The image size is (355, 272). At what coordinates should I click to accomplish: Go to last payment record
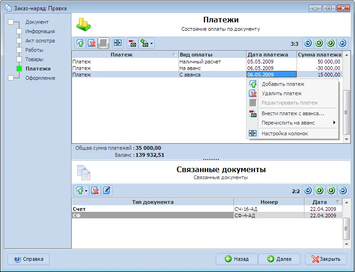[342, 43]
